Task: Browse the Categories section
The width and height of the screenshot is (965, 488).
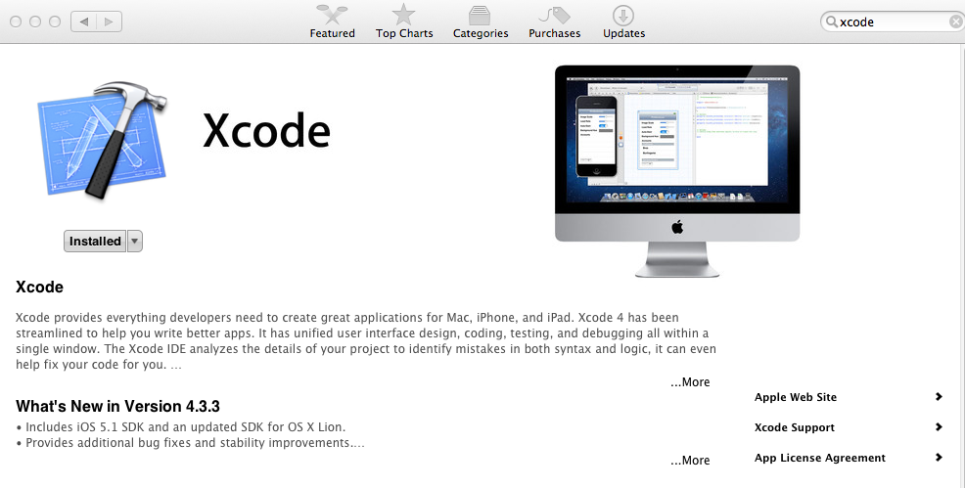Action: [481, 22]
